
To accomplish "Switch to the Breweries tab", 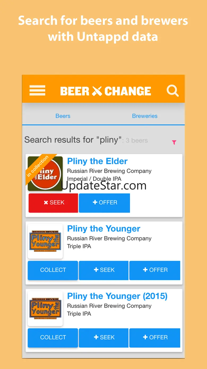I will click(x=145, y=116).
